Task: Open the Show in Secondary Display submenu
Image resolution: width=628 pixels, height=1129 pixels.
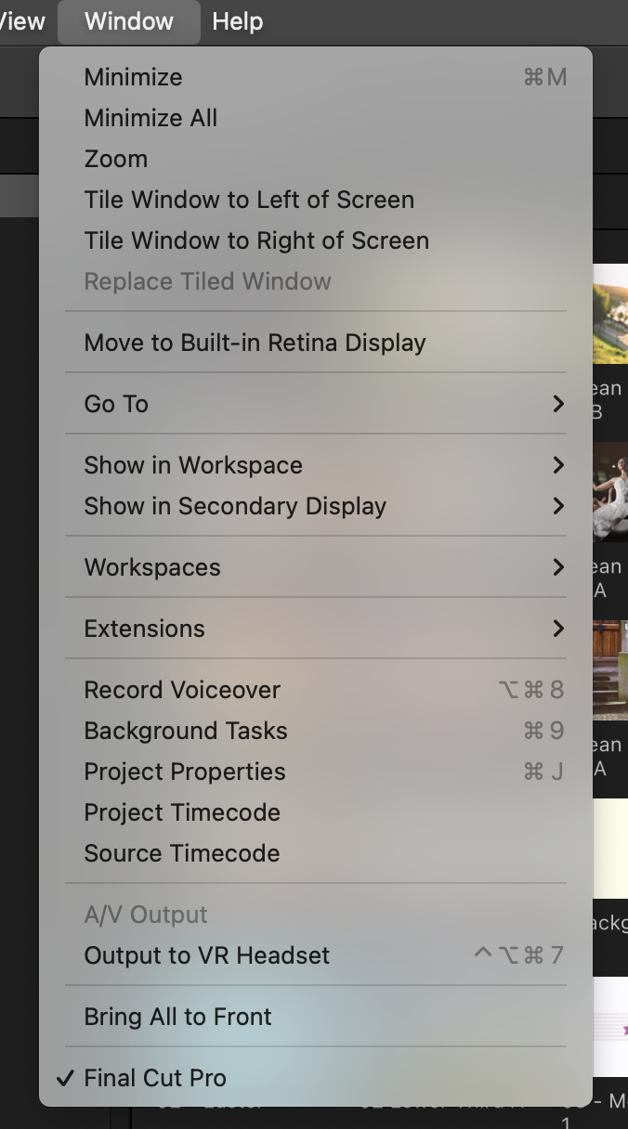Action: point(235,506)
